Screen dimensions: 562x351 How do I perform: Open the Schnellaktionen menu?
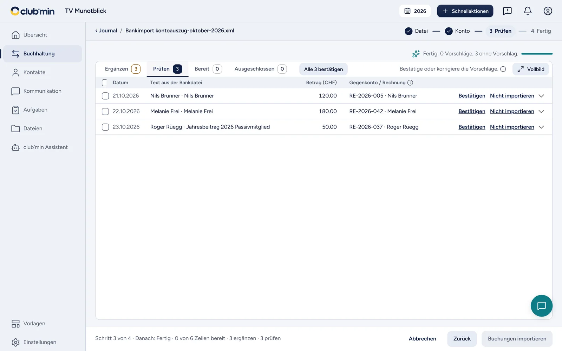[x=465, y=11]
